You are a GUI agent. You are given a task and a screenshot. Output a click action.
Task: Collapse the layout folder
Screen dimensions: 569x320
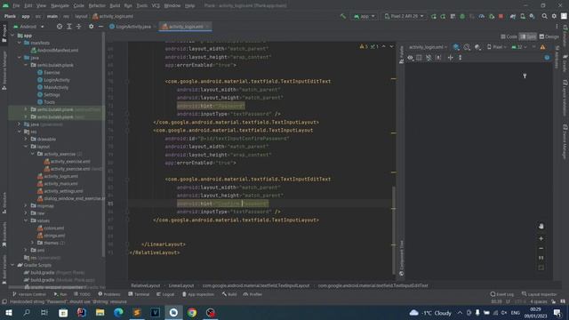click(26, 147)
